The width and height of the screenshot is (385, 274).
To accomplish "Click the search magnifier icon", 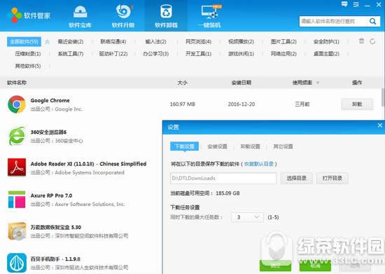I will (x=372, y=22).
